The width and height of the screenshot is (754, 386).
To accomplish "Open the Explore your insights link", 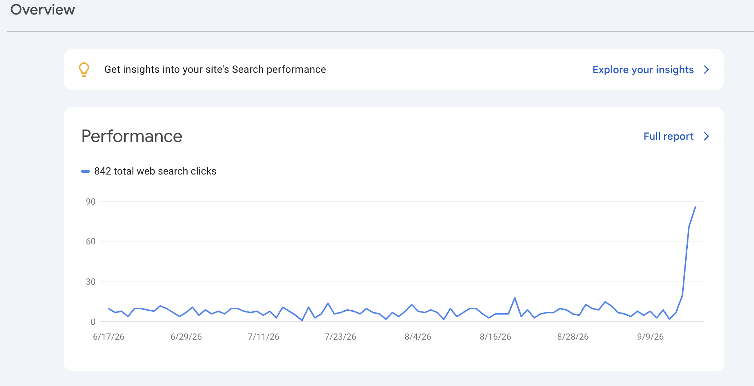I will point(643,70).
